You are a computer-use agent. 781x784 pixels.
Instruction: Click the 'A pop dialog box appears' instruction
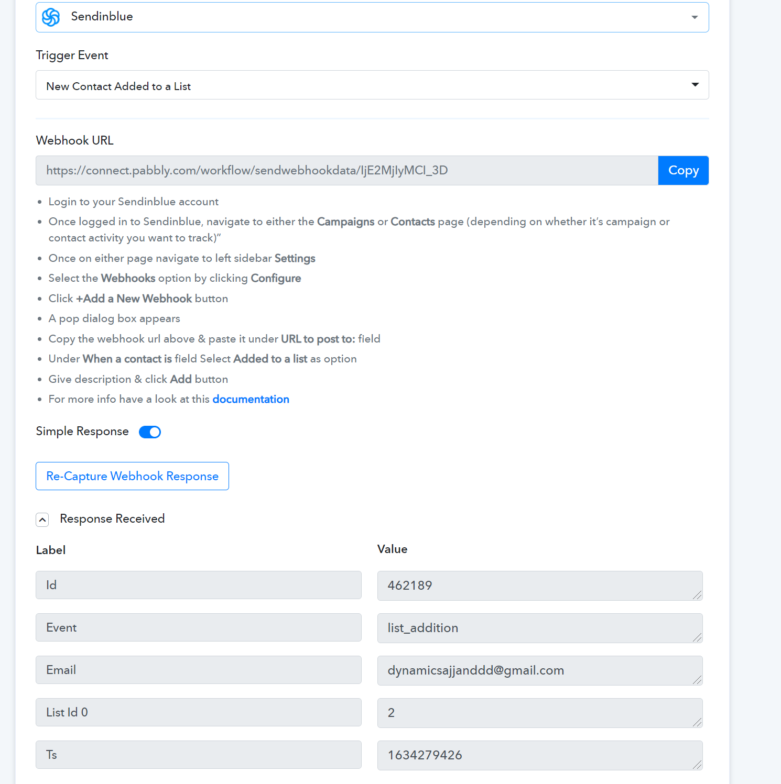[x=114, y=318]
